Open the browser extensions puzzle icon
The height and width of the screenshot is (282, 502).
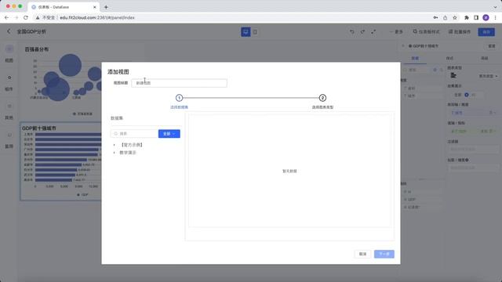point(467,17)
